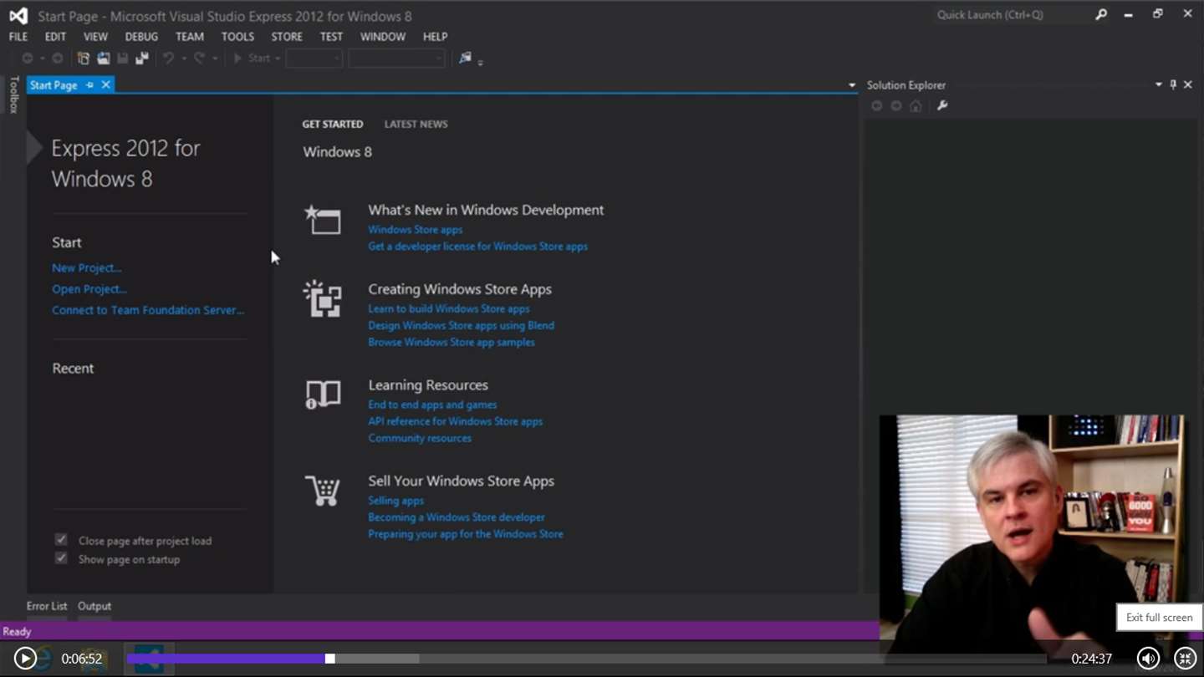1204x677 pixels.
Task: Open 'Get a developer license for Windows Store apps'
Action: click(x=477, y=247)
